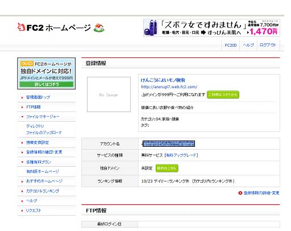This screenshot has width=291, height=231.
Task: Click the サービスの種類 row label
Action: pyautogui.click(x=110, y=155)
